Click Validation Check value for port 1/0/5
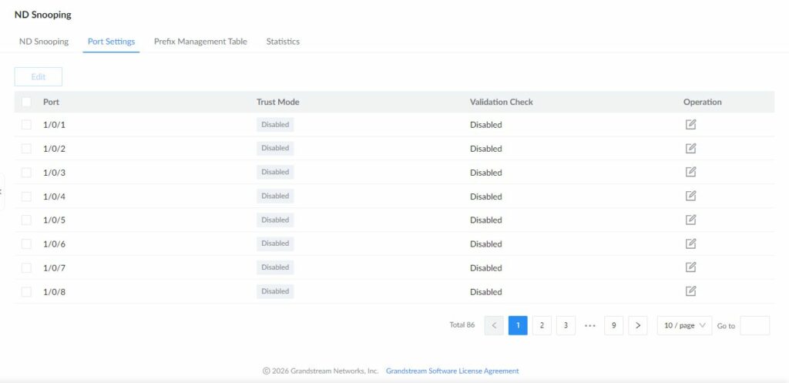Screen dimensions: 789x383 486,220
